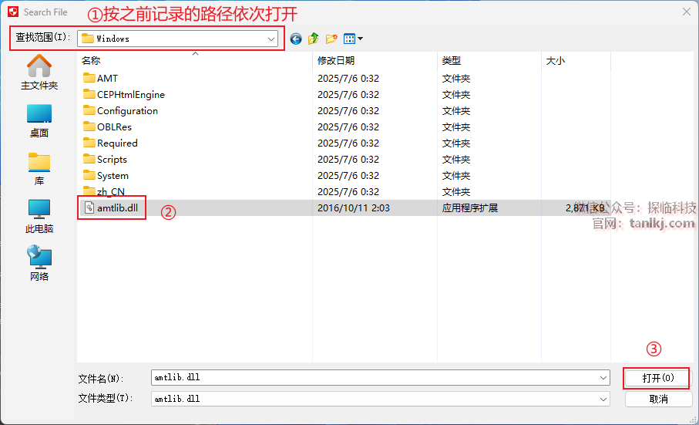
Task: Open the view menu icon
Action: [x=353, y=39]
